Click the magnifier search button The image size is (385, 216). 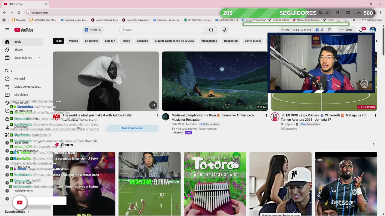211,30
